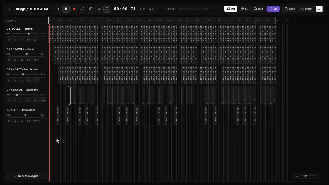Mute the SIGNAL piano roll track

(x=15, y=101)
